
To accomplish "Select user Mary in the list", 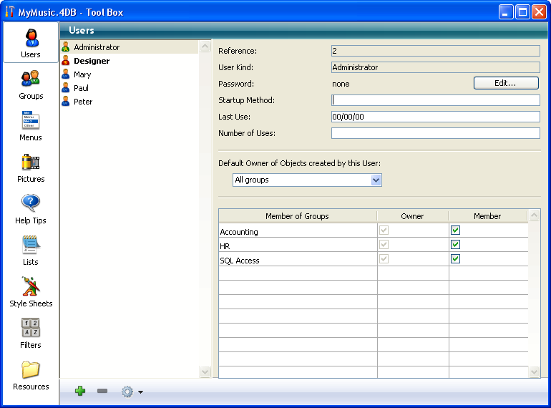I will point(82,74).
